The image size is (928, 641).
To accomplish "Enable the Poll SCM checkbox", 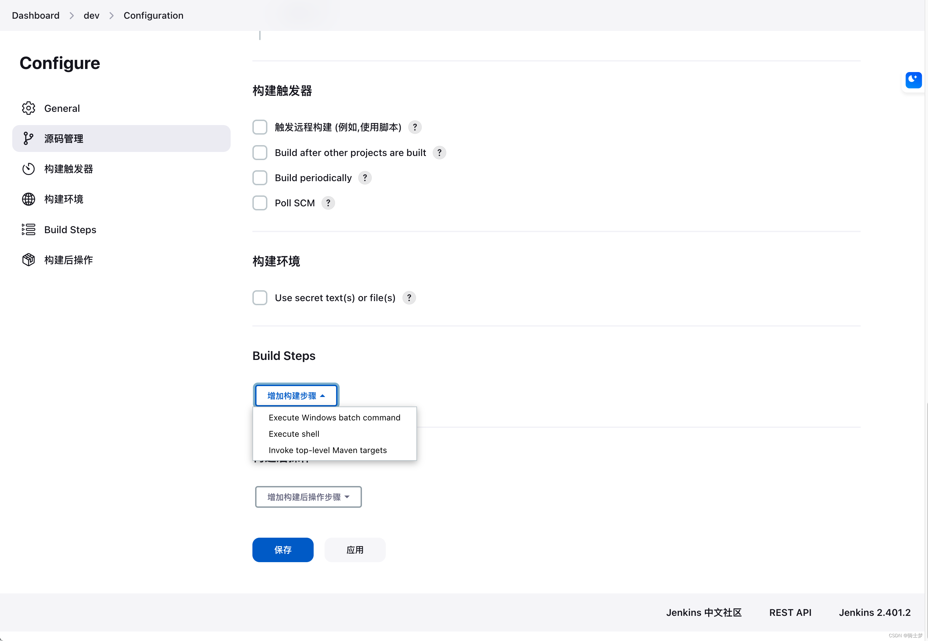I will click(260, 203).
